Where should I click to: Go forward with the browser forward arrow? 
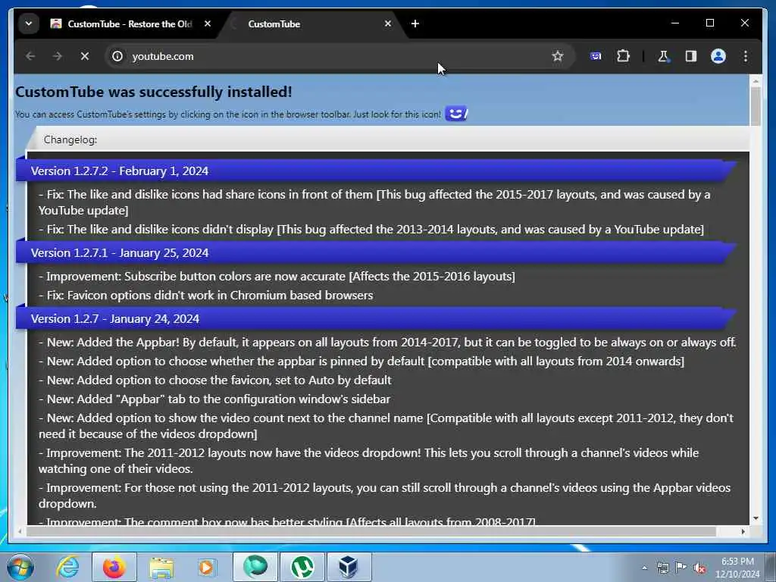click(x=58, y=56)
